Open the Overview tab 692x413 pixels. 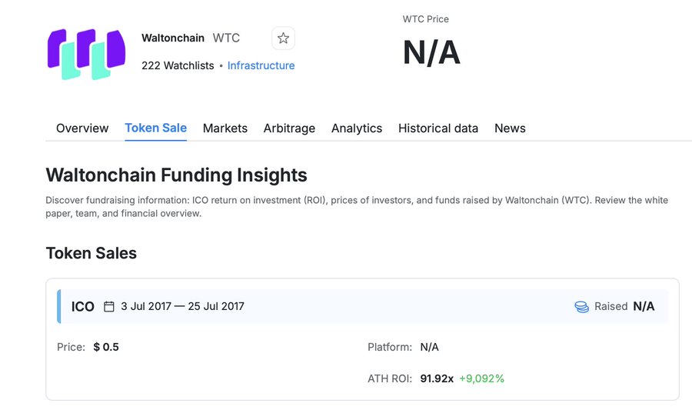click(x=82, y=128)
